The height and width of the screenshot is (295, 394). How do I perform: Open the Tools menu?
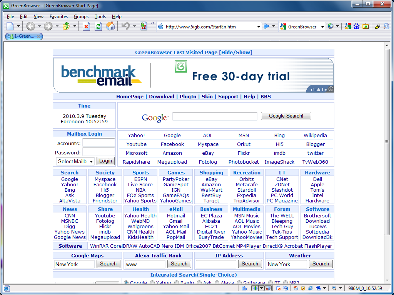[100, 17]
